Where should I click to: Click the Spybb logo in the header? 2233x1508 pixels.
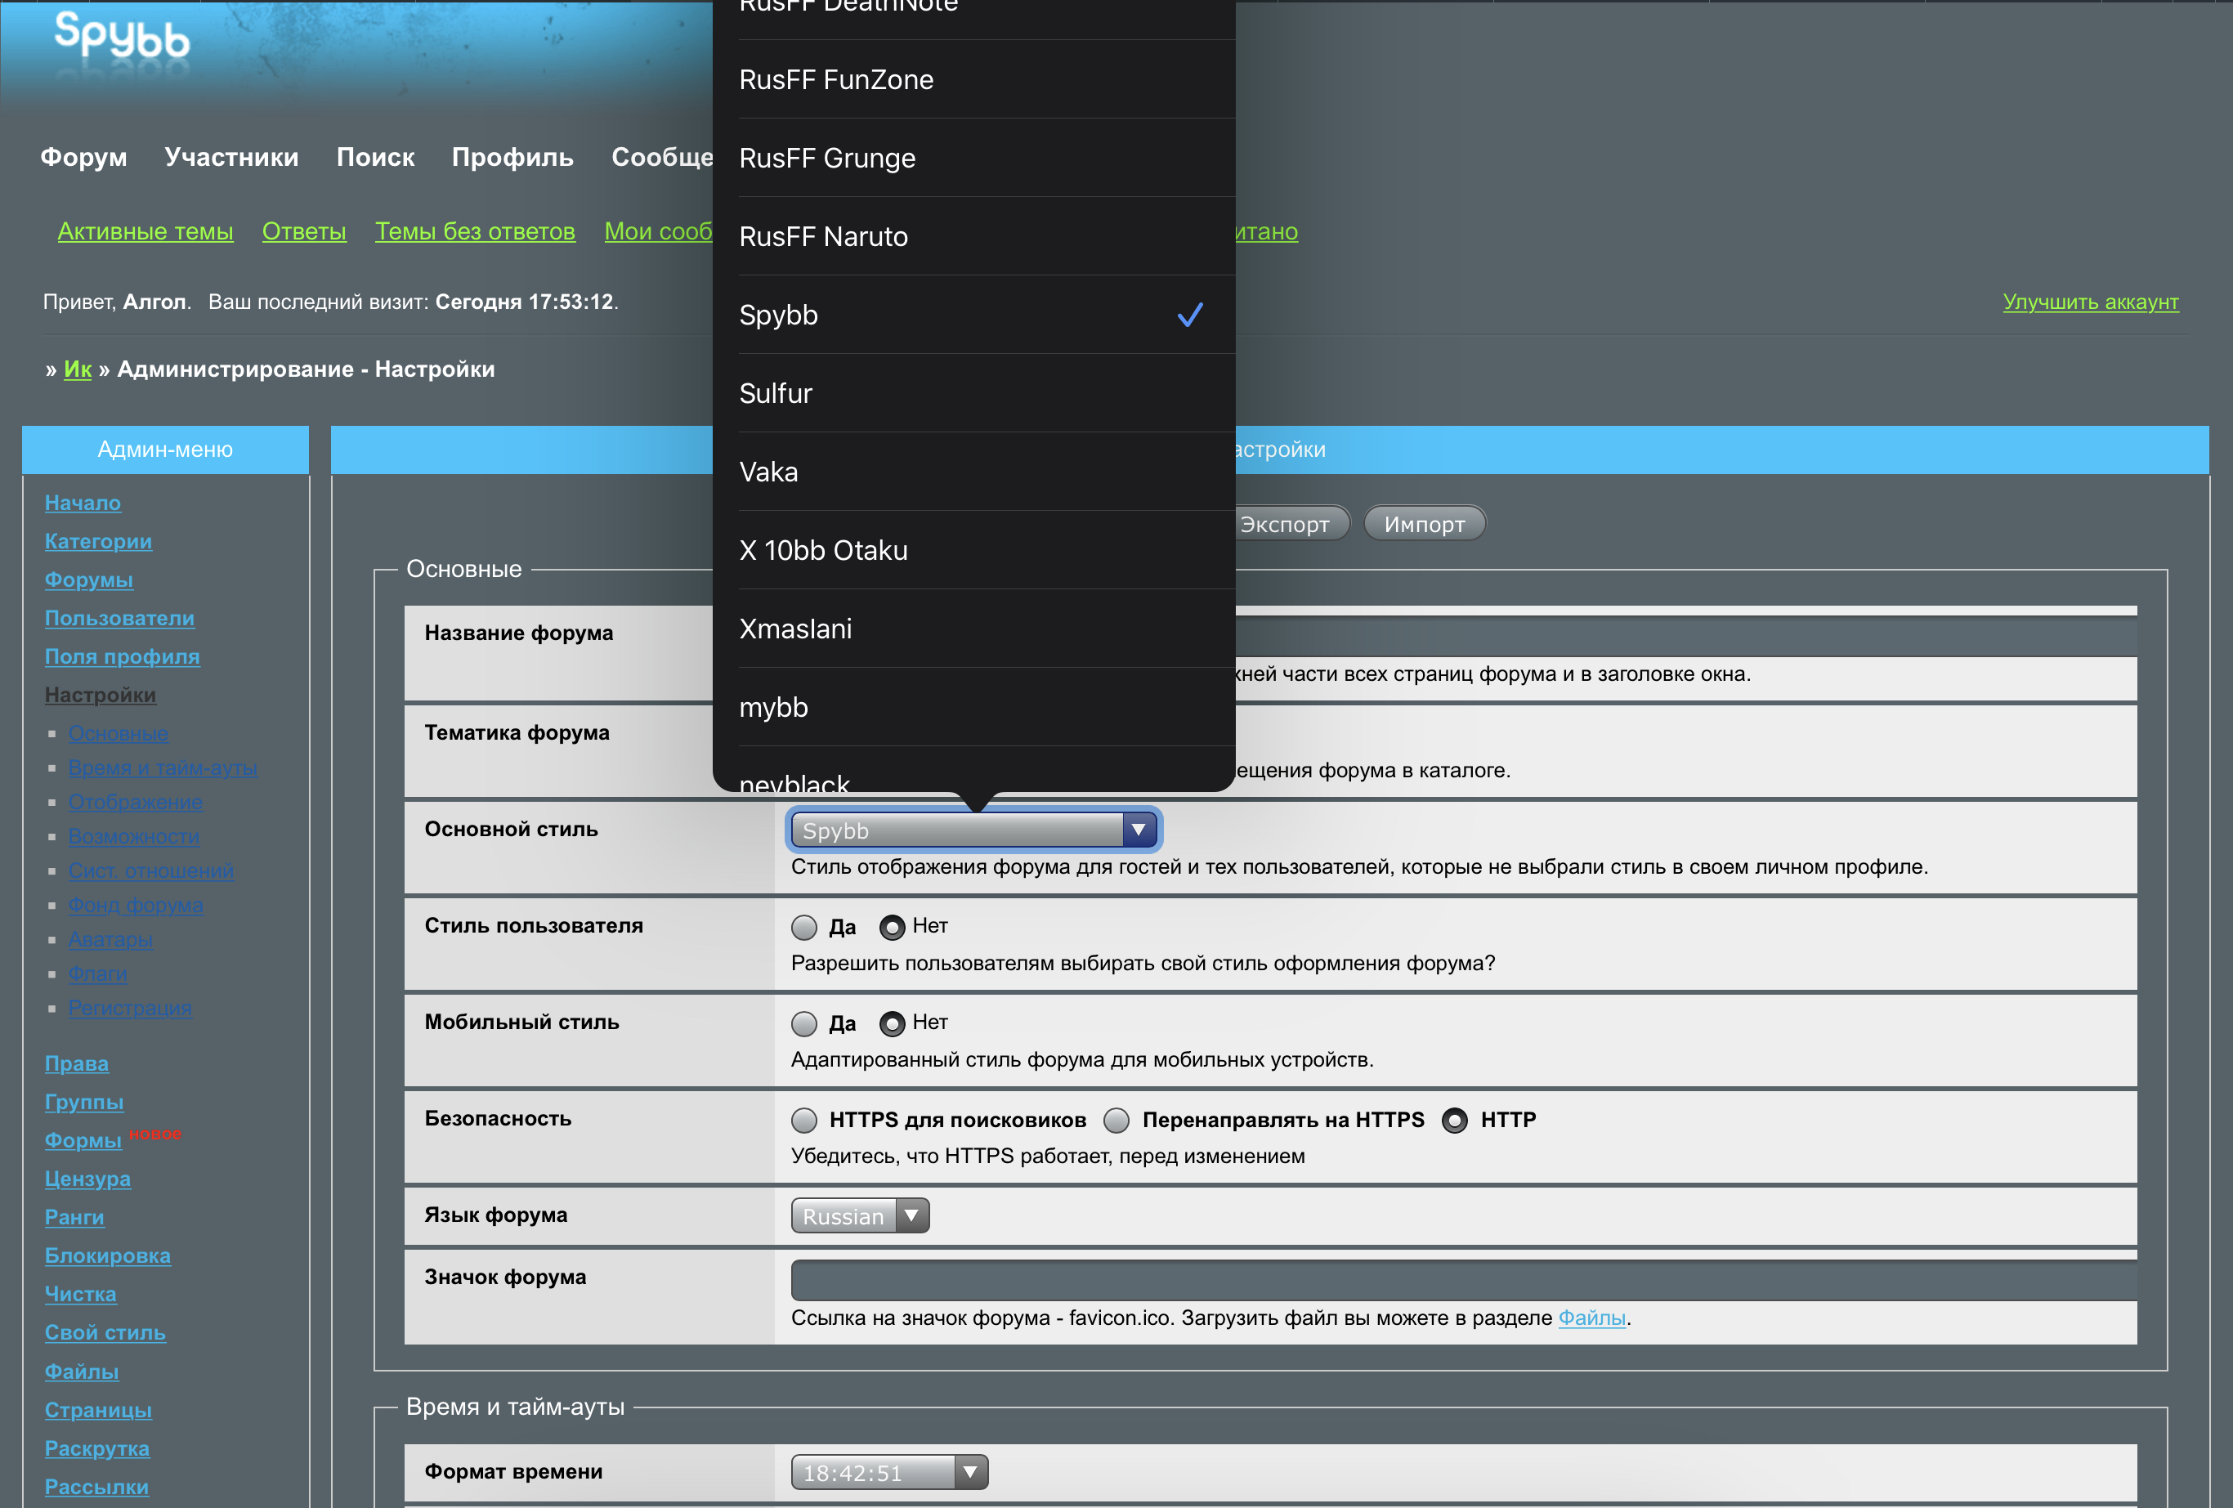(121, 37)
